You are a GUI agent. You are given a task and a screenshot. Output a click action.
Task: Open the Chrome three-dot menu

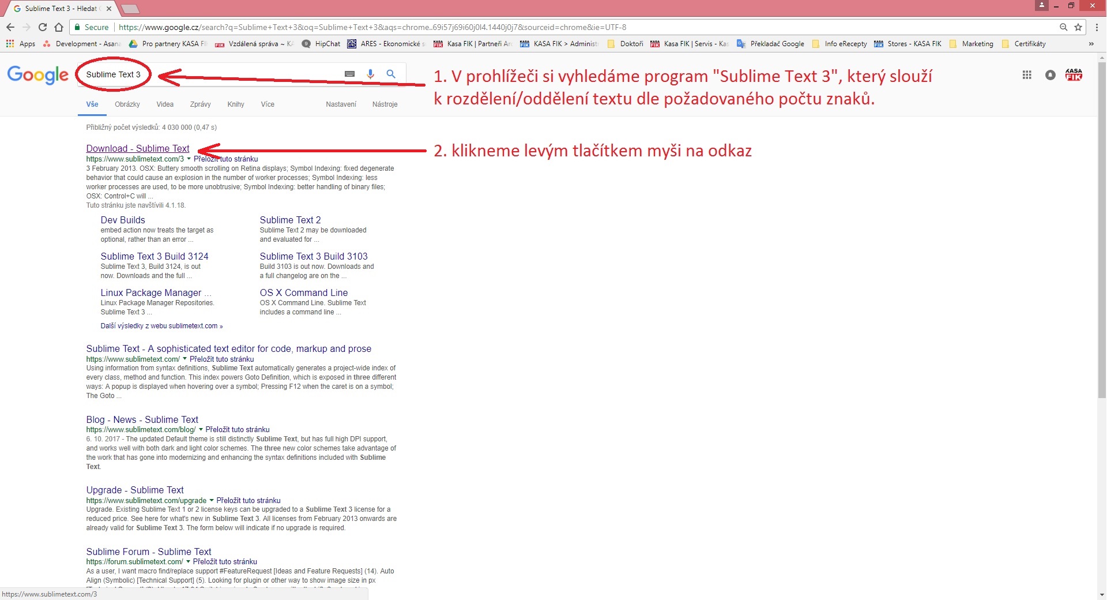coord(1097,27)
